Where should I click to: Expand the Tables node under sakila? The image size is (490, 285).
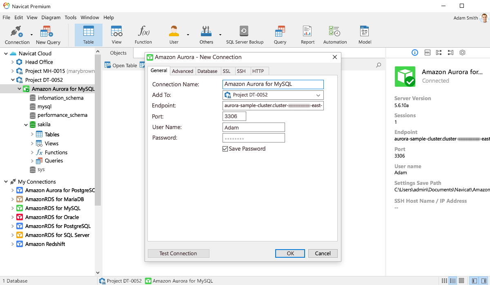32,134
